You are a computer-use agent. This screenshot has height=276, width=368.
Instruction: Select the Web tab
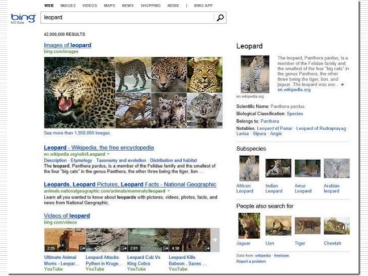(49, 6)
